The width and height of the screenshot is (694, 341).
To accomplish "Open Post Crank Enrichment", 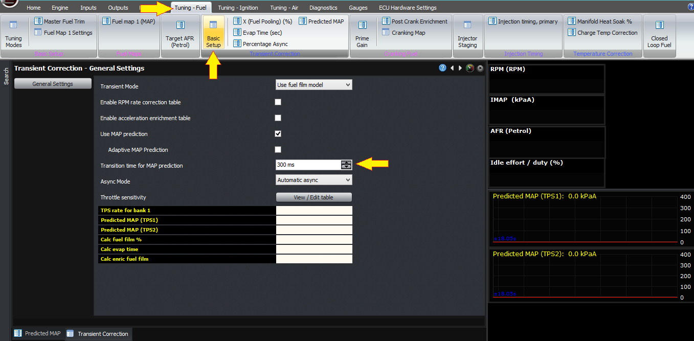I will (415, 21).
